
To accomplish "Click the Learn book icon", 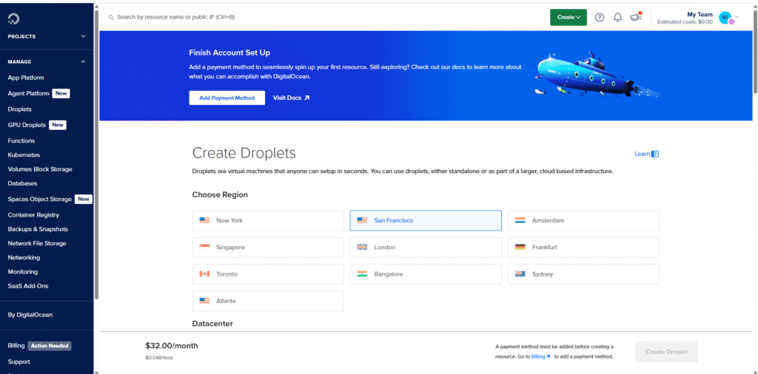I will (655, 154).
